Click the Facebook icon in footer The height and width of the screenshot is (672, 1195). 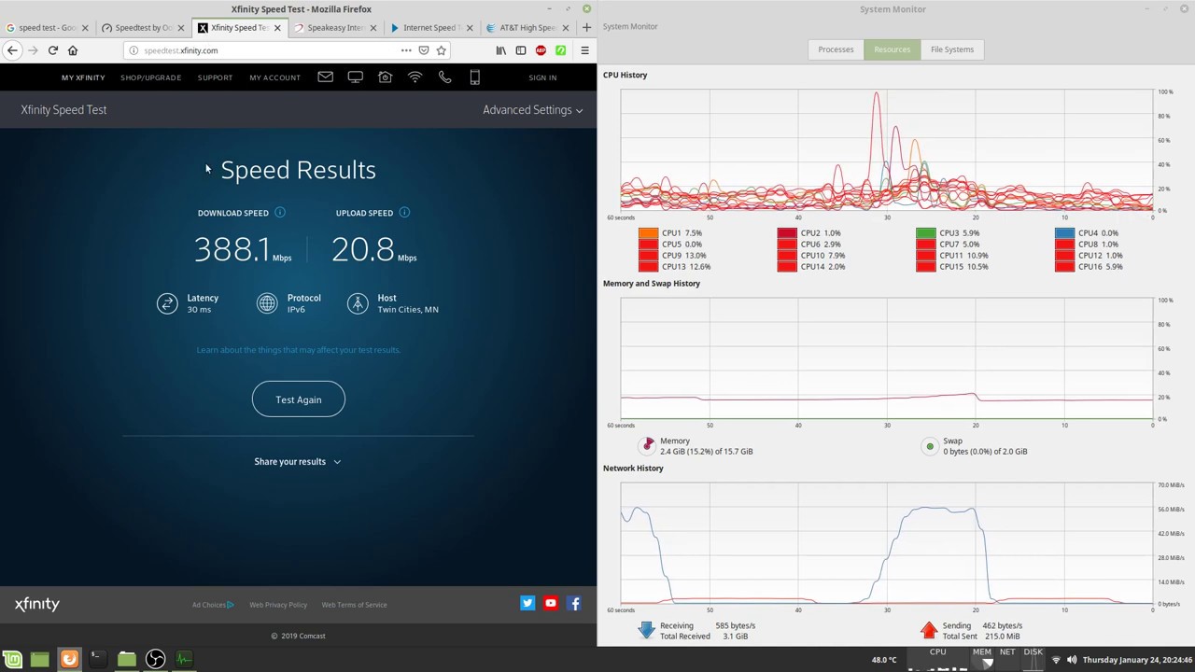coord(574,603)
